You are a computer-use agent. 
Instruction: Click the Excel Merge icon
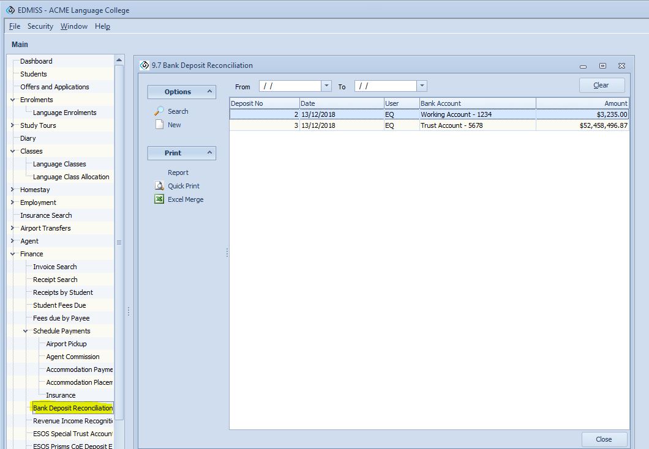[x=159, y=199]
